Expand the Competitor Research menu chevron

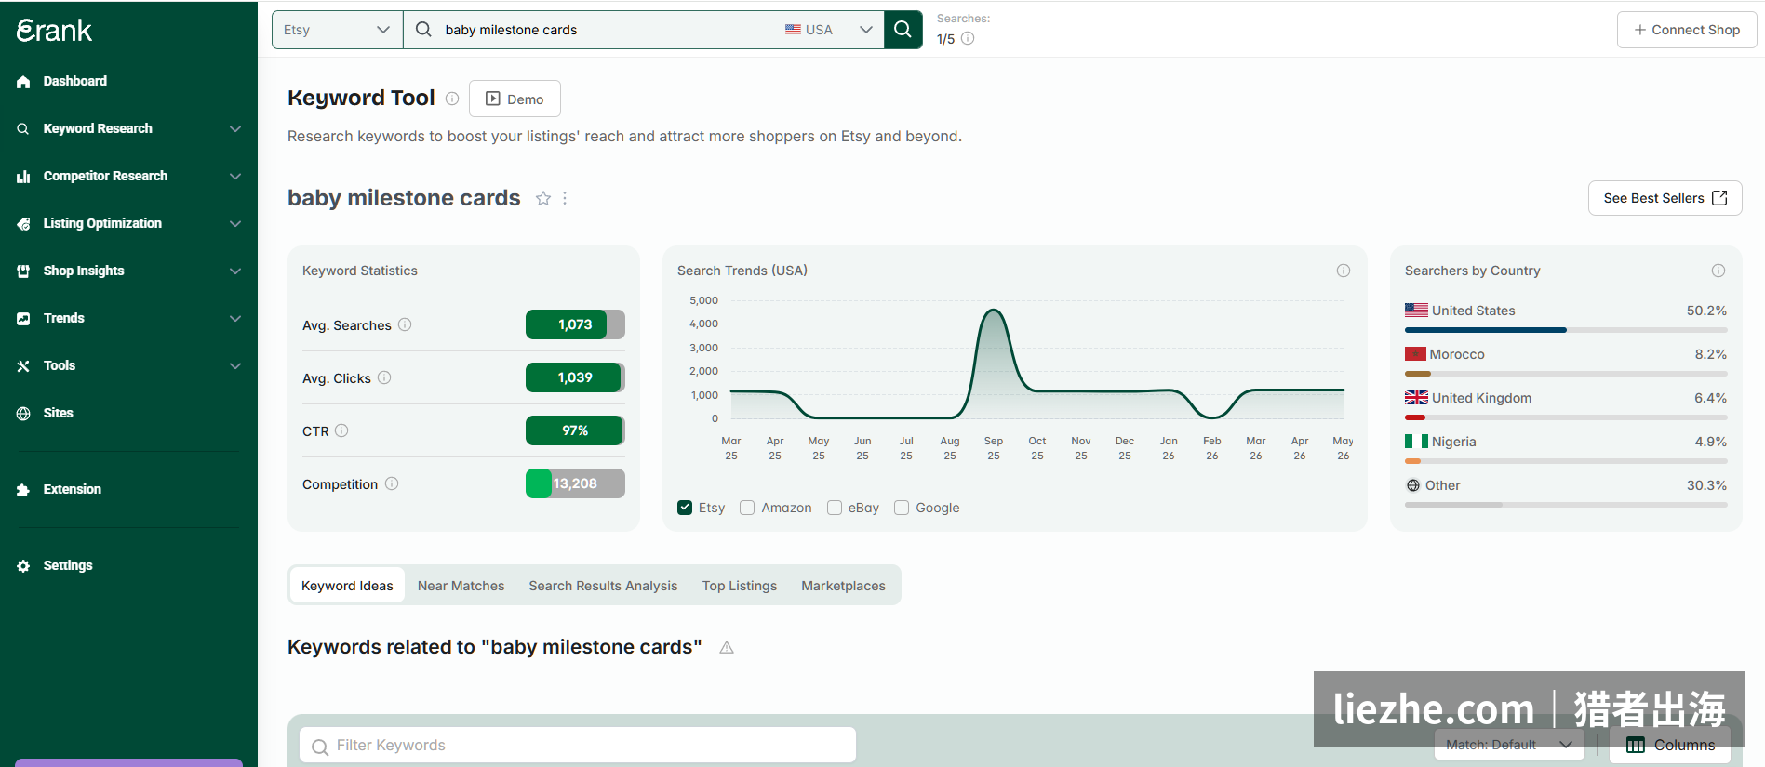pyautogui.click(x=235, y=177)
